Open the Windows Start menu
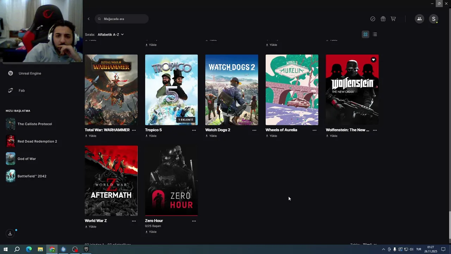Image resolution: width=451 pixels, height=254 pixels. [x=6, y=249]
